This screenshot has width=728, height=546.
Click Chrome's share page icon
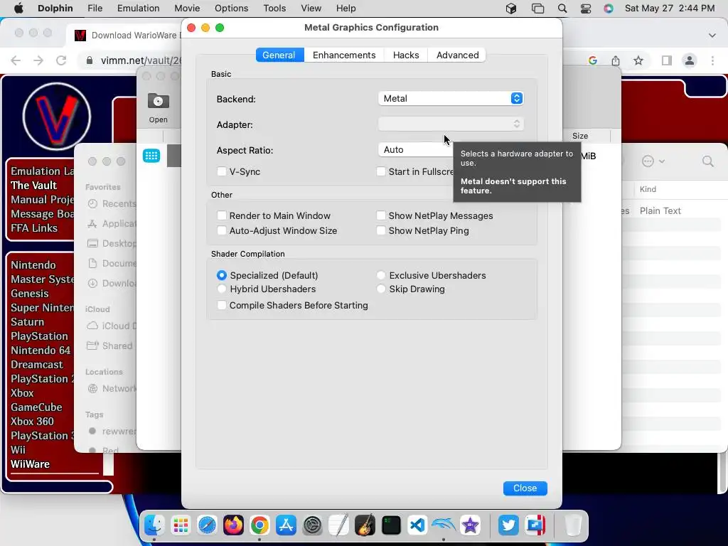[x=616, y=60]
